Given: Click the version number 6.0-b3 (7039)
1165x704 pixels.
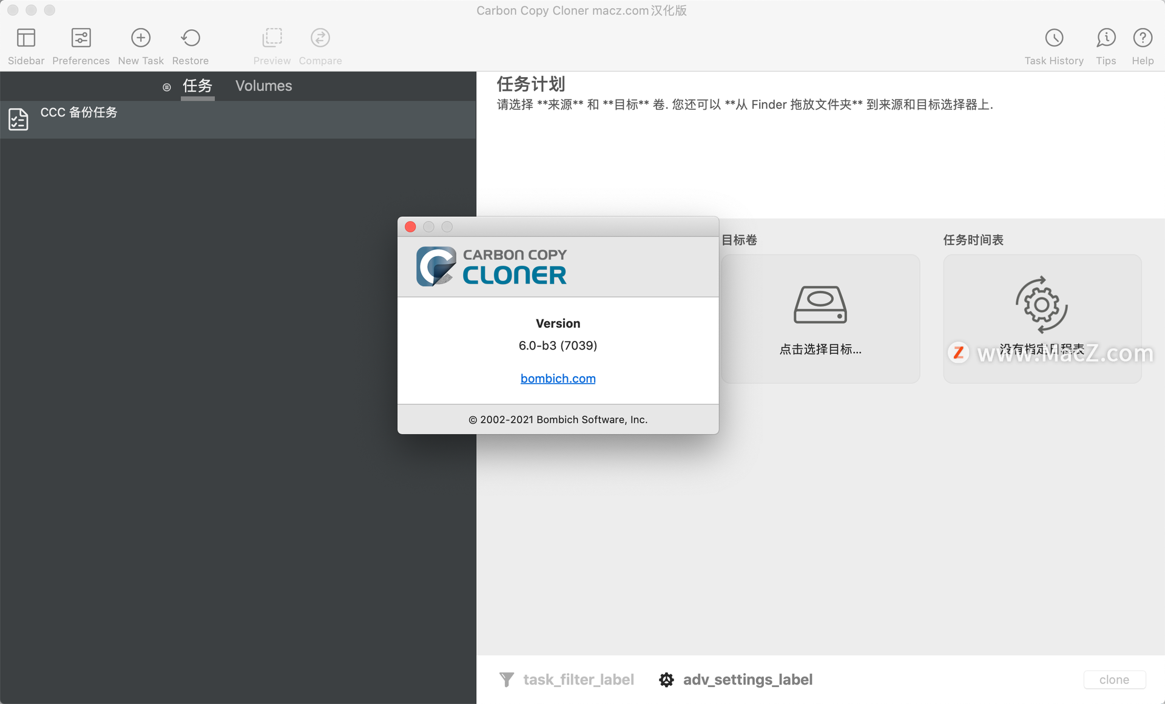Looking at the screenshot, I should [558, 345].
